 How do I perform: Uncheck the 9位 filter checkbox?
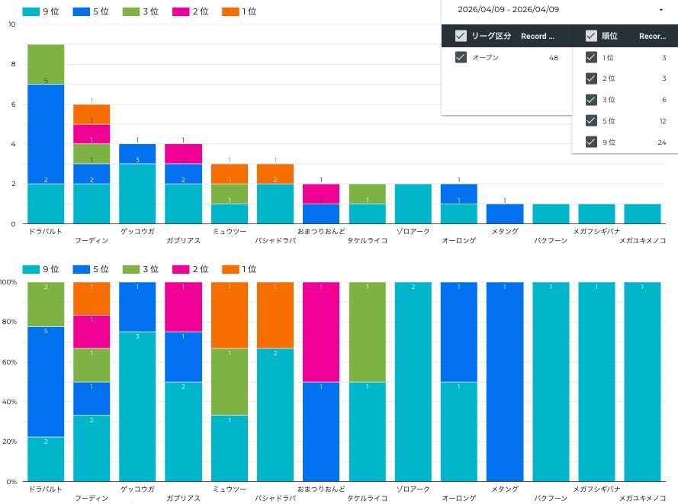590,142
